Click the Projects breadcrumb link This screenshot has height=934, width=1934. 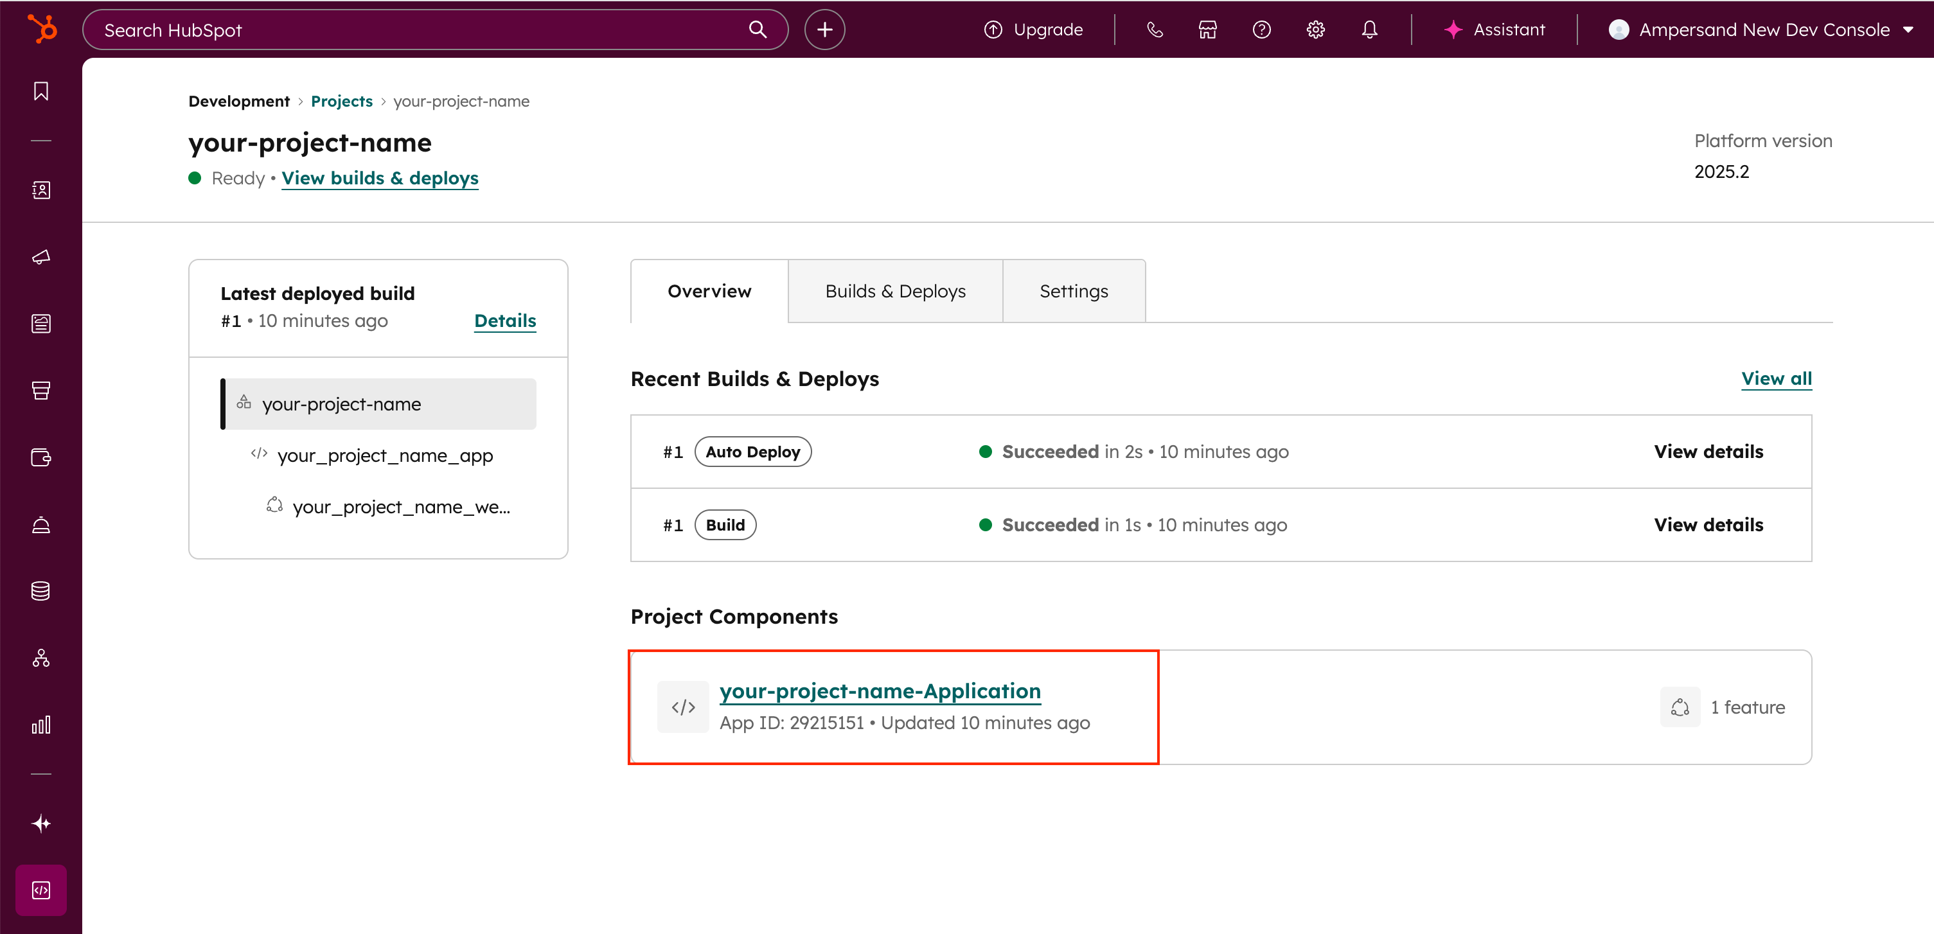click(x=342, y=101)
